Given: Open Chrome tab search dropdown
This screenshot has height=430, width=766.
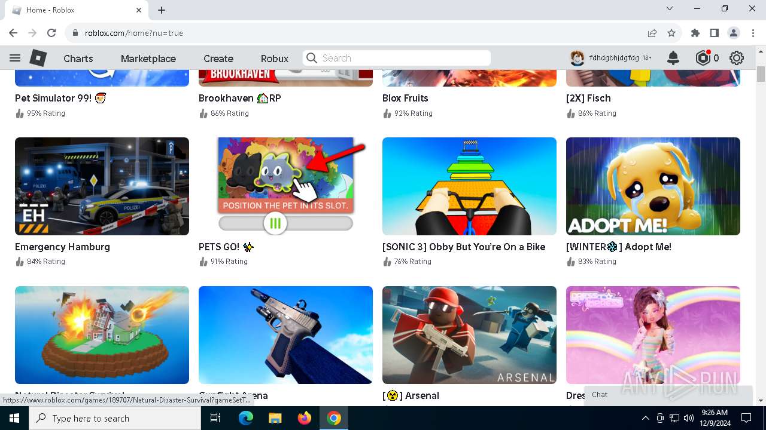Looking at the screenshot, I should pos(670,9).
